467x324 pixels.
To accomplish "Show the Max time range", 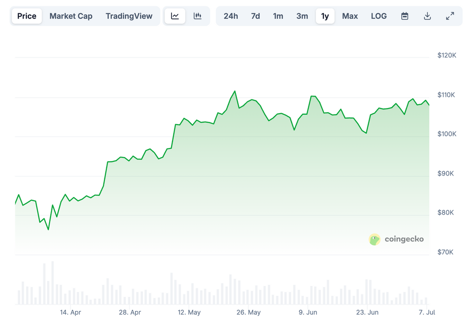I will (x=350, y=16).
